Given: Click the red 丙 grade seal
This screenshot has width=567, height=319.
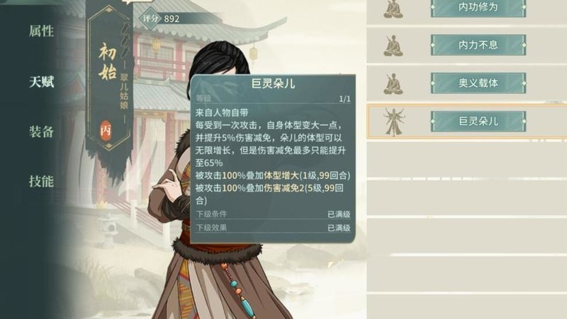Looking at the screenshot, I should point(106,130).
